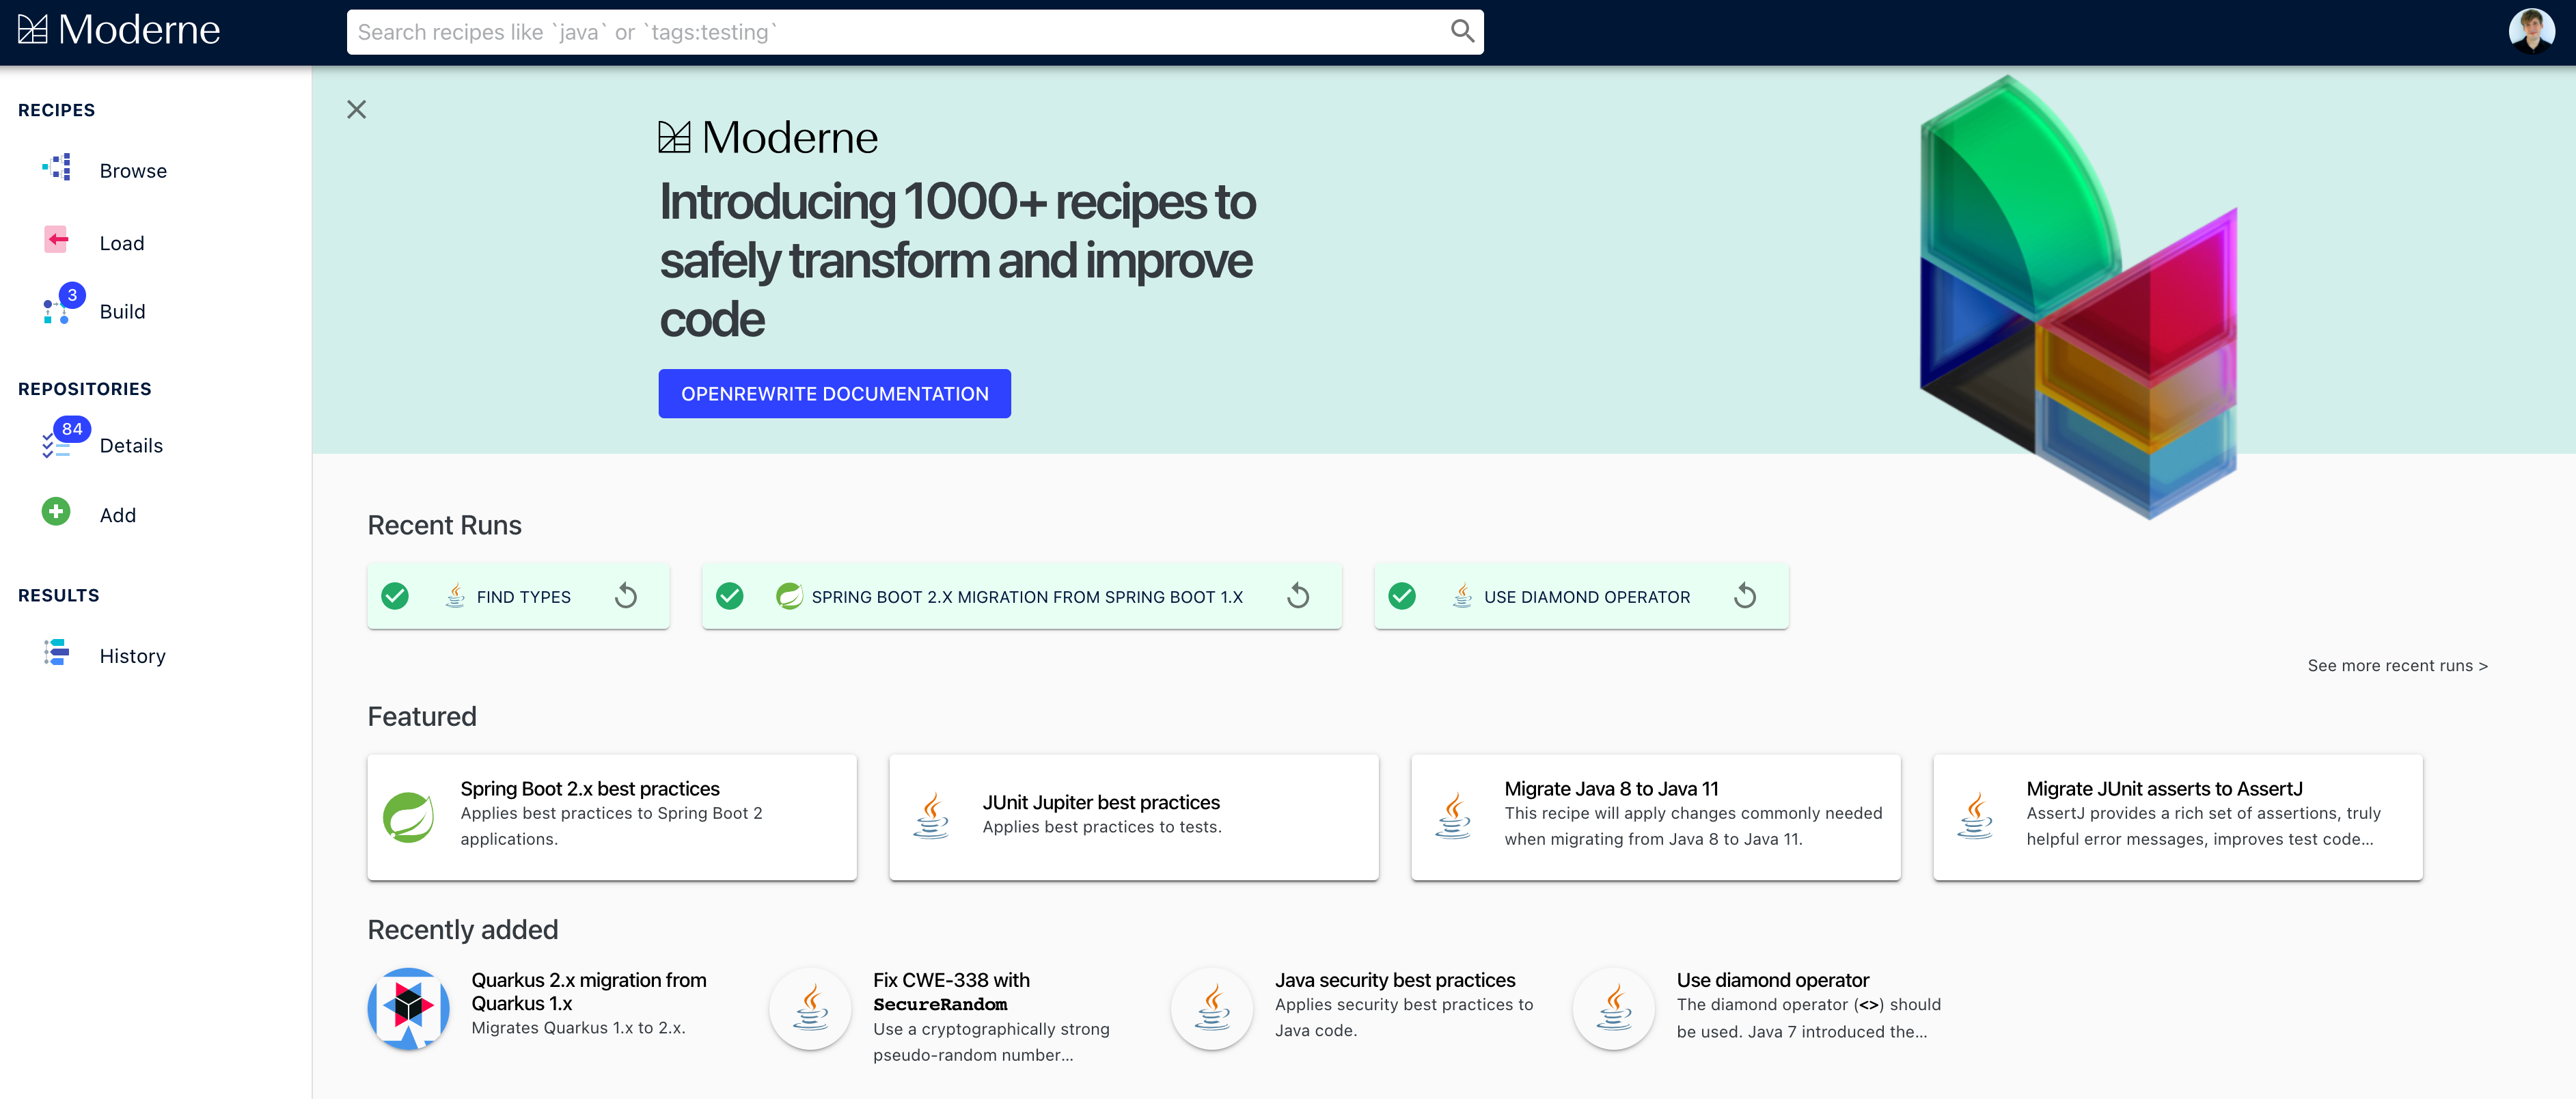
Task: Open Build in the sidebar
Action: coord(122,311)
